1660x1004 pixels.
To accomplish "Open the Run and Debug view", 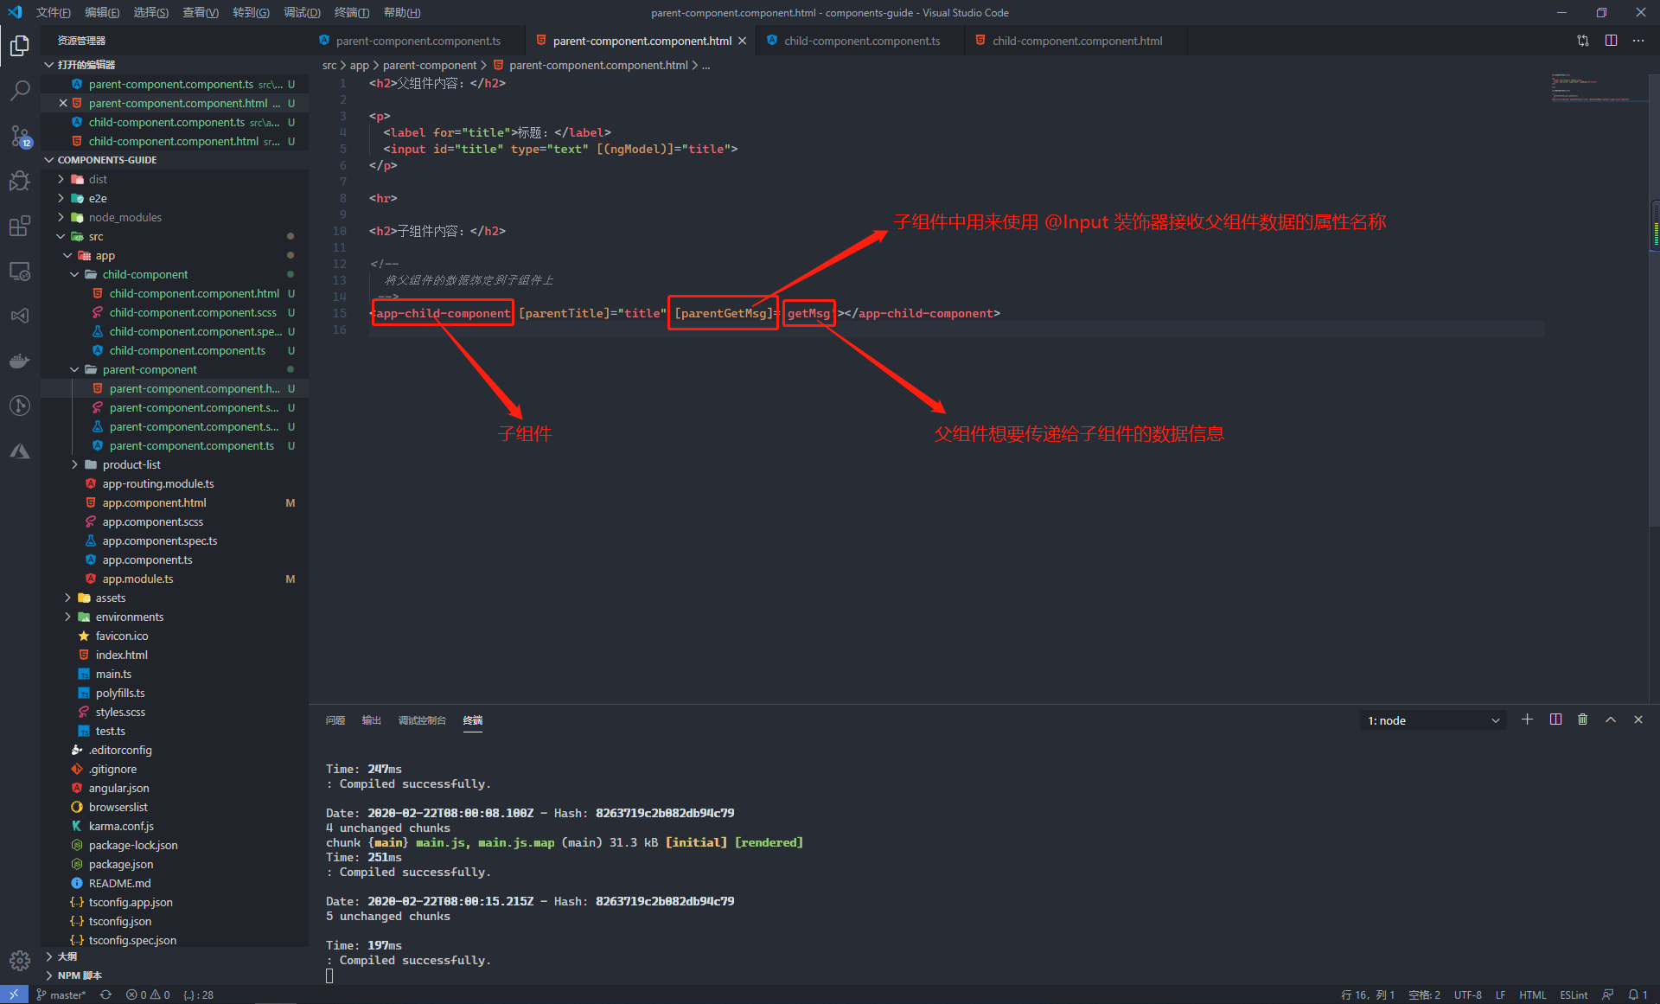I will [20, 181].
